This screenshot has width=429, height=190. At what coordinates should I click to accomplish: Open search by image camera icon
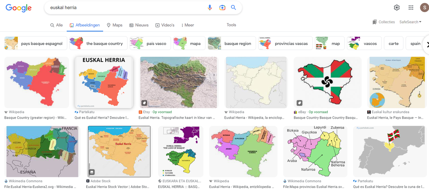[222, 7]
